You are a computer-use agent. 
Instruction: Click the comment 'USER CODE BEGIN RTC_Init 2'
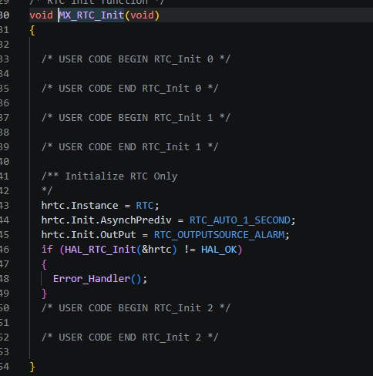click(136, 308)
